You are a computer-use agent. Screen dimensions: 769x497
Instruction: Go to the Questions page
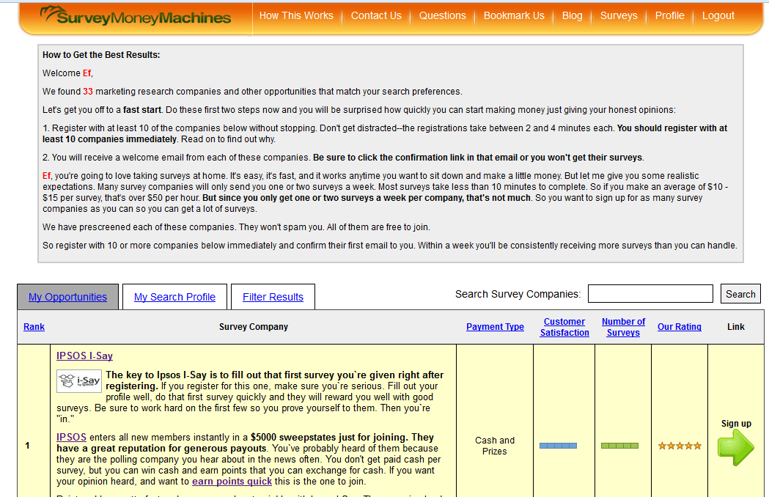(x=442, y=15)
